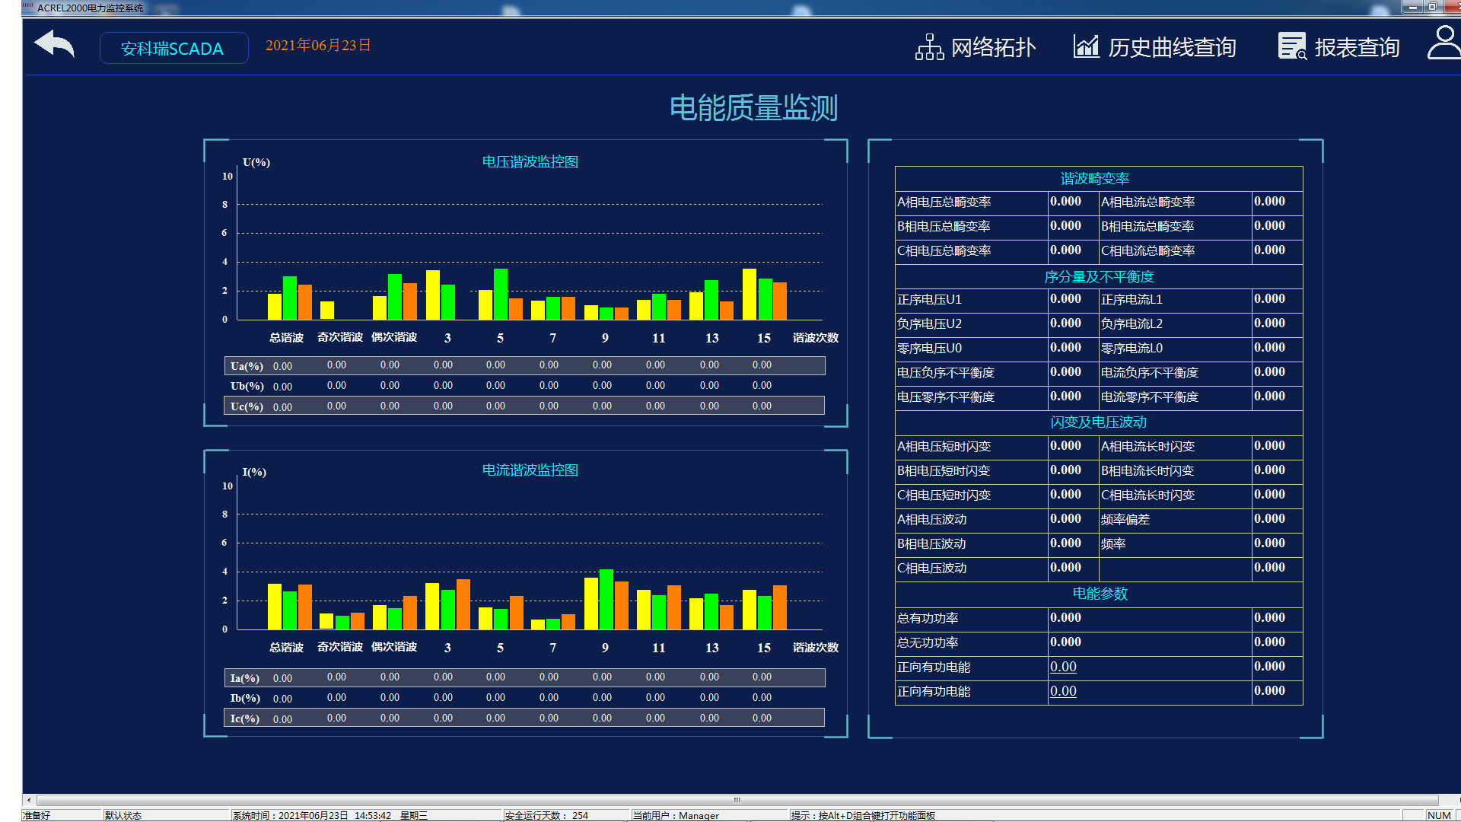
Task: Click the Ic(%) row header
Action: (x=244, y=719)
